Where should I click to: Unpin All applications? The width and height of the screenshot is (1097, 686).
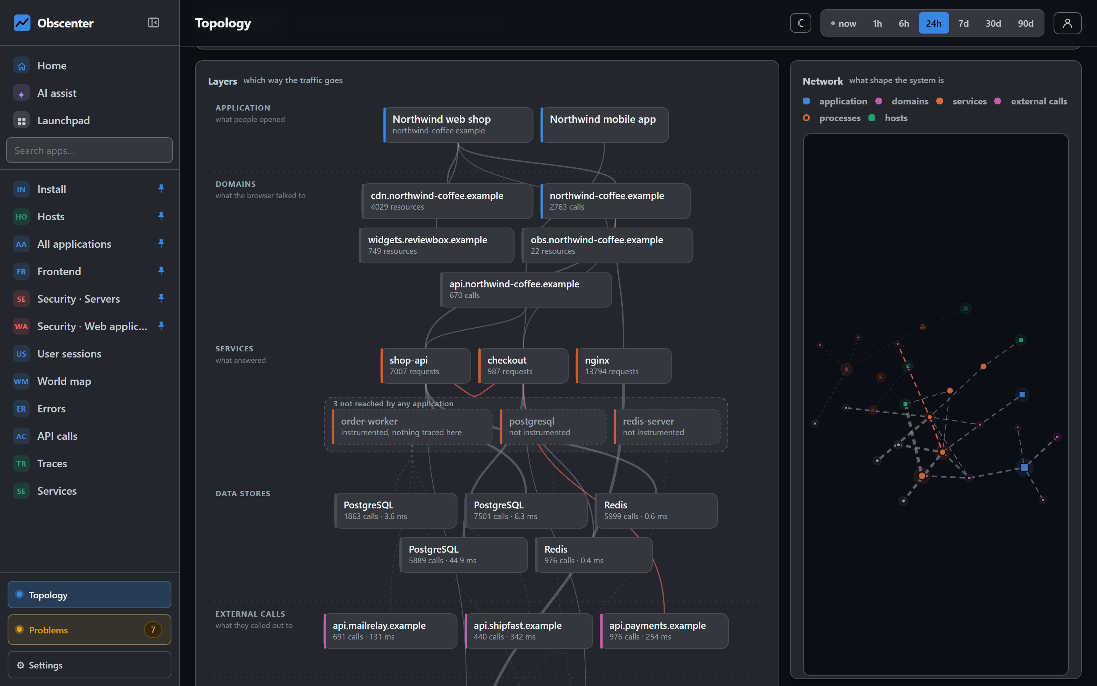(161, 244)
